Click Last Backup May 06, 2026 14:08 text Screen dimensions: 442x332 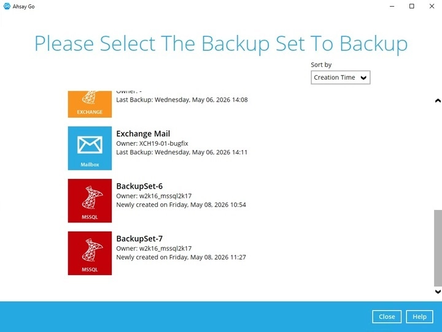182,100
